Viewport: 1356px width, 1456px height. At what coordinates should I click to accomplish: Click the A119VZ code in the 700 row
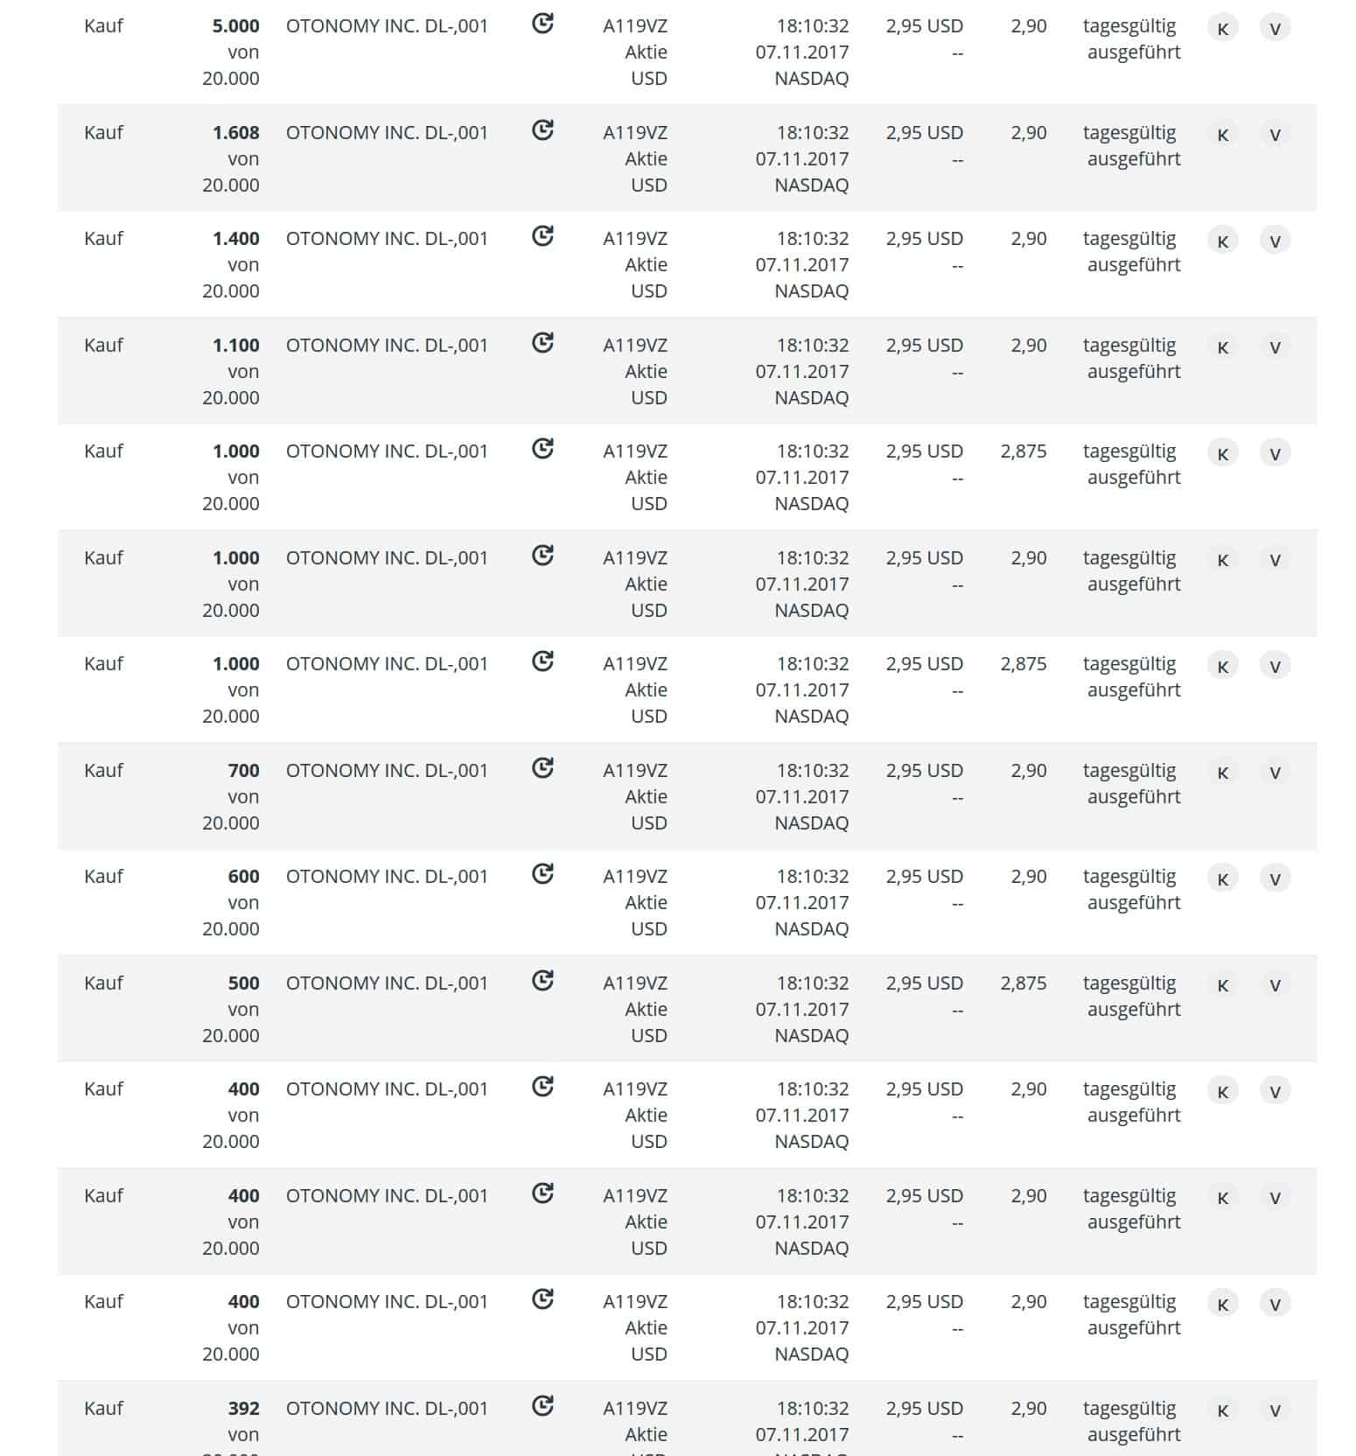pos(635,771)
